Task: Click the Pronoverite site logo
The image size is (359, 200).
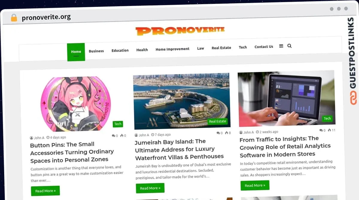Action: coord(180,31)
